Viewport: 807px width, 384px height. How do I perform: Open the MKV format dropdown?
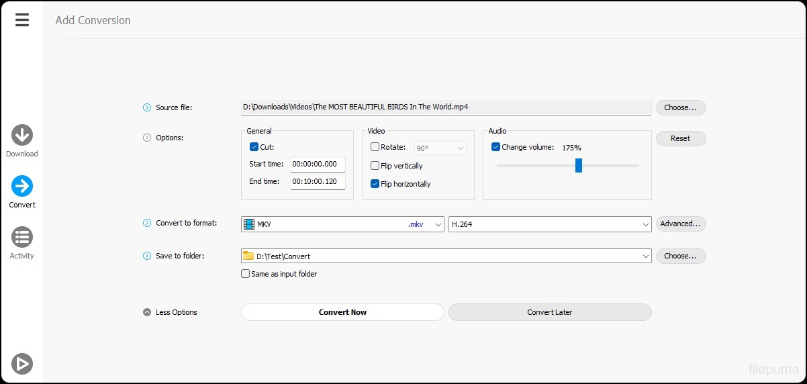click(x=342, y=224)
